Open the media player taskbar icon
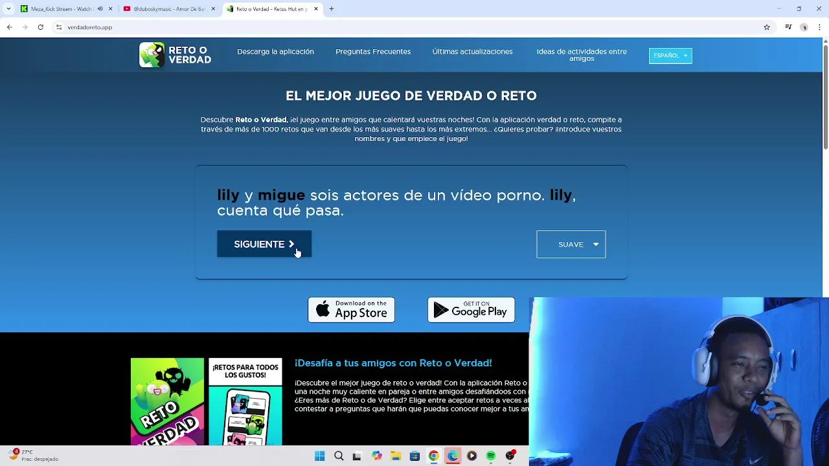The width and height of the screenshot is (829, 466). pos(471,456)
